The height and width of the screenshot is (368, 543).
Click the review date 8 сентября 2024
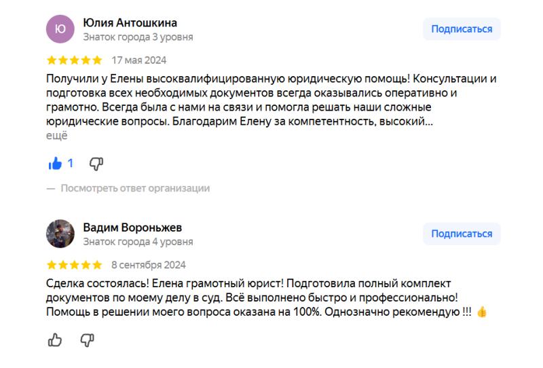point(149,265)
